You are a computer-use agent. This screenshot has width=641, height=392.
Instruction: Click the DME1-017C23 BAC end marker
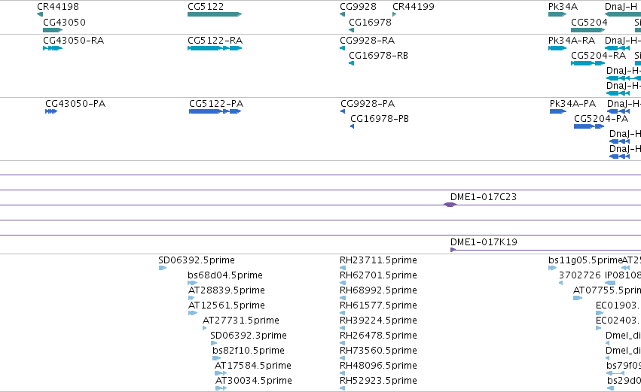click(450, 205)
